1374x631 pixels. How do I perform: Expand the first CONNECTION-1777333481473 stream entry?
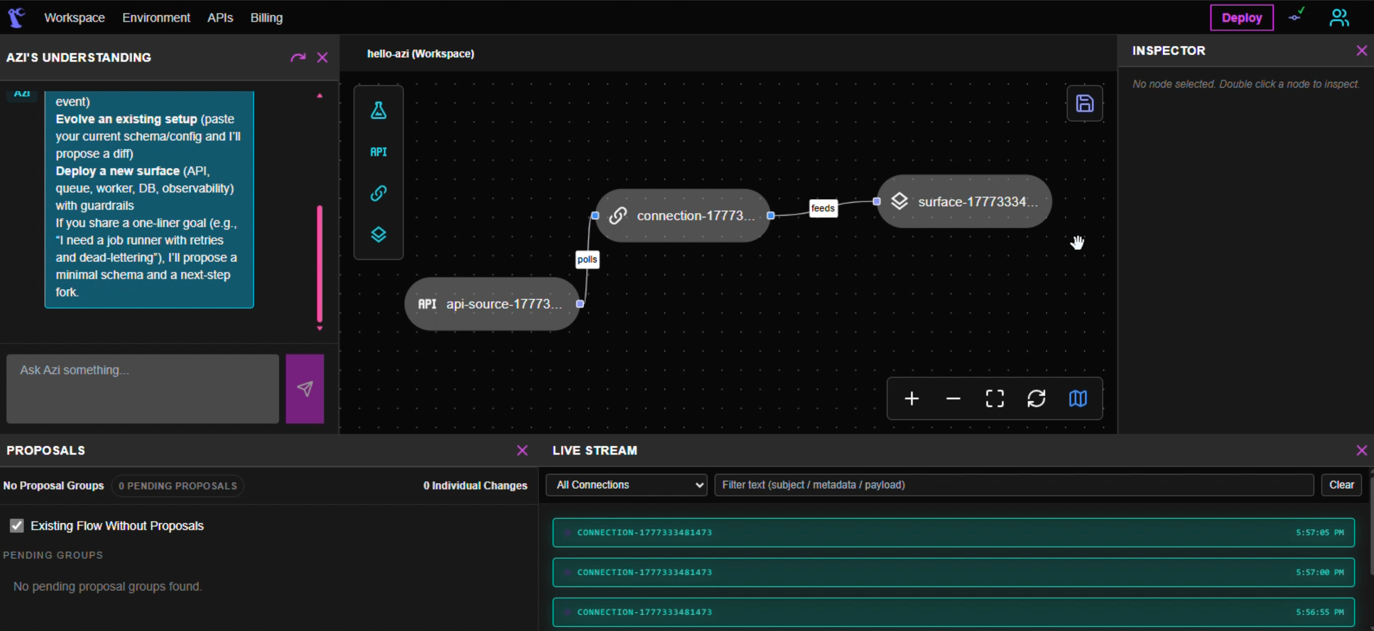[x=952, y=532]
